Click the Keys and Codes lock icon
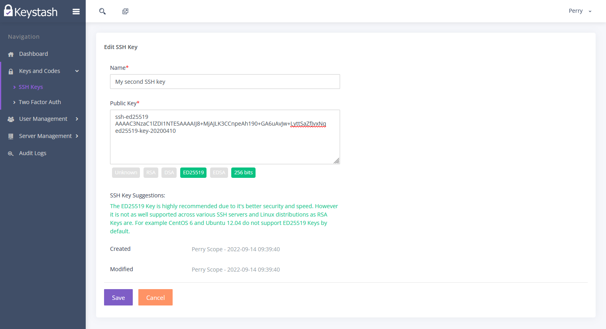606x329 pixels. point(11,71)
